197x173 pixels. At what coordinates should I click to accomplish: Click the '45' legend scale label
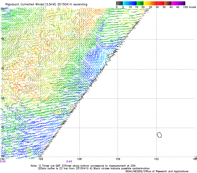[178, 7]
